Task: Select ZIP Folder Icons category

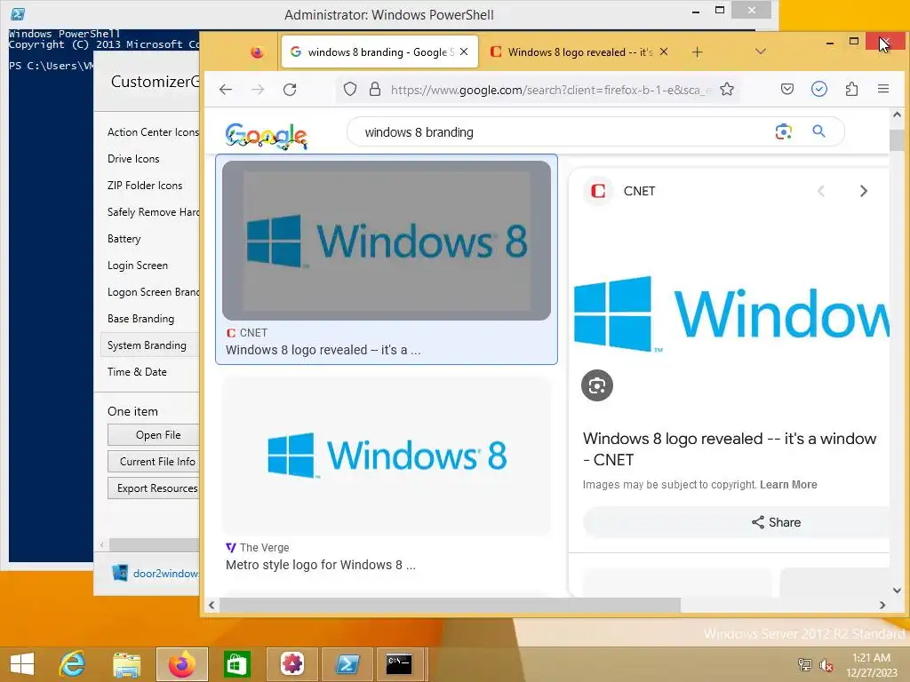Action: point(145,186)
